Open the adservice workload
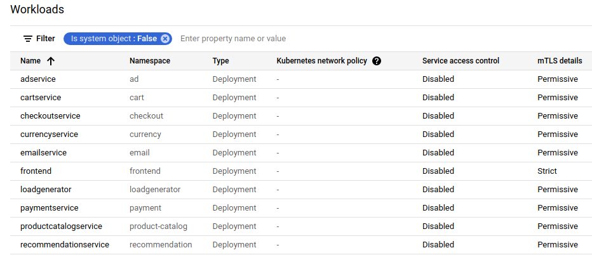 click(x=38, y=79)
